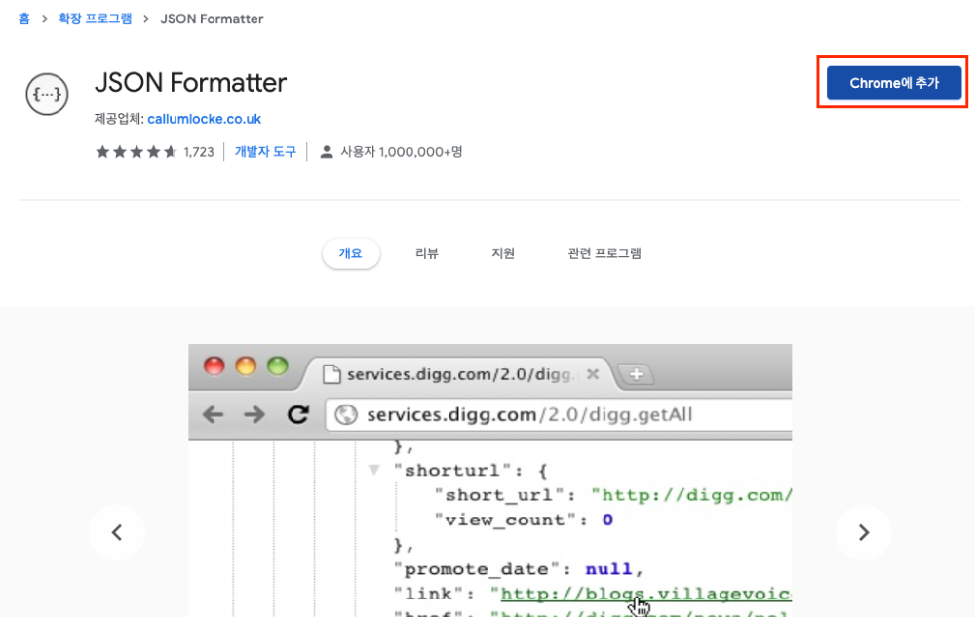Click the 'null' value in preview

[x=608, y=569]
